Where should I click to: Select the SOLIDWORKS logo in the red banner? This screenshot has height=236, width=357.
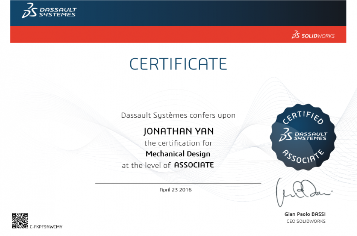[314, 34]
